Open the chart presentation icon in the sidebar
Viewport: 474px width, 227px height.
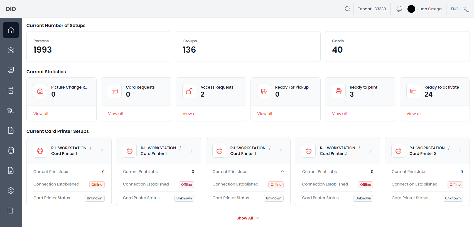coord(11,70)
